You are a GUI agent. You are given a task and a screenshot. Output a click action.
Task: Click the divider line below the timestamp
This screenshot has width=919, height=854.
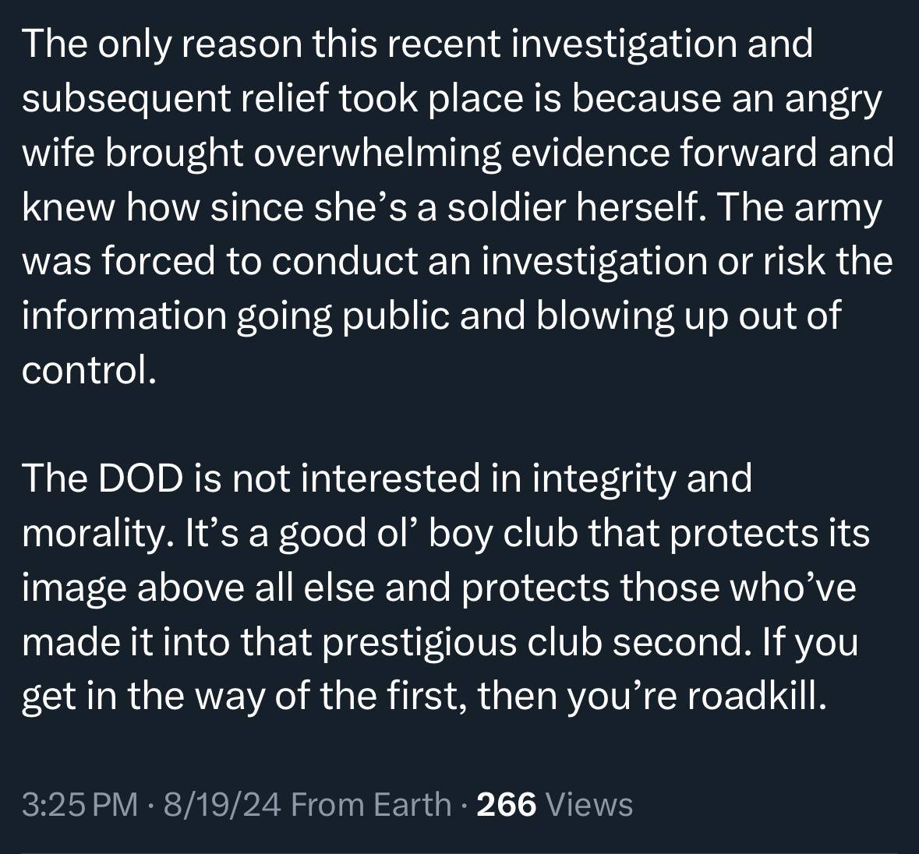(460, 852)
